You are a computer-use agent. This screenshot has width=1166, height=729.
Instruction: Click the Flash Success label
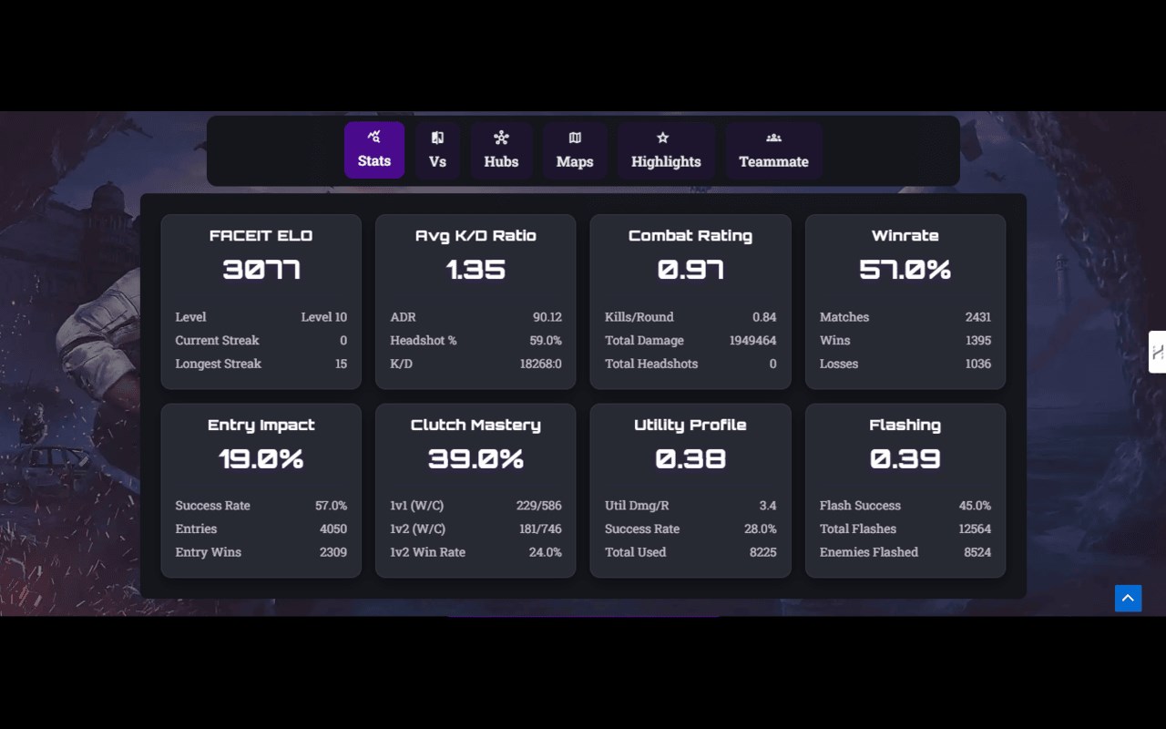pyautogui.click(x=860, y=506)
